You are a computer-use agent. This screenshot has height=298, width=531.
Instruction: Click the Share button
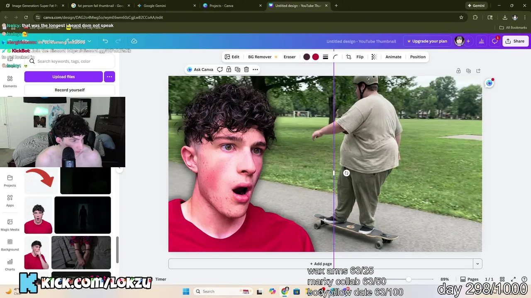point(515,41)
